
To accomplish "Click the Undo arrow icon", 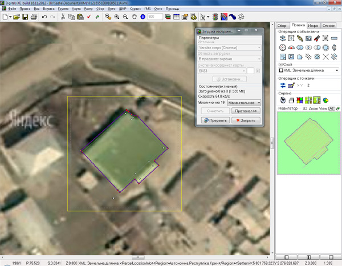I will (x=44, y=18).
